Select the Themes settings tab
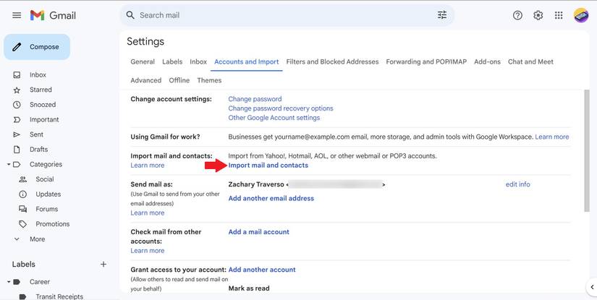The height and width of the screenshot is (300, 597). point(209,81)
